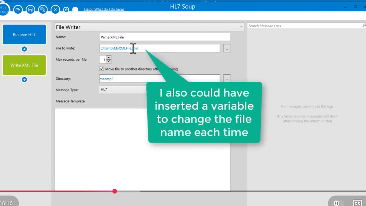Increase max records per file

click(x=108, y=58)
